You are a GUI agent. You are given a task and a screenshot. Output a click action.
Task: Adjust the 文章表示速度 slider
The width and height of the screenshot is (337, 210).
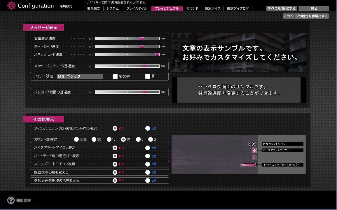point(127,39)
